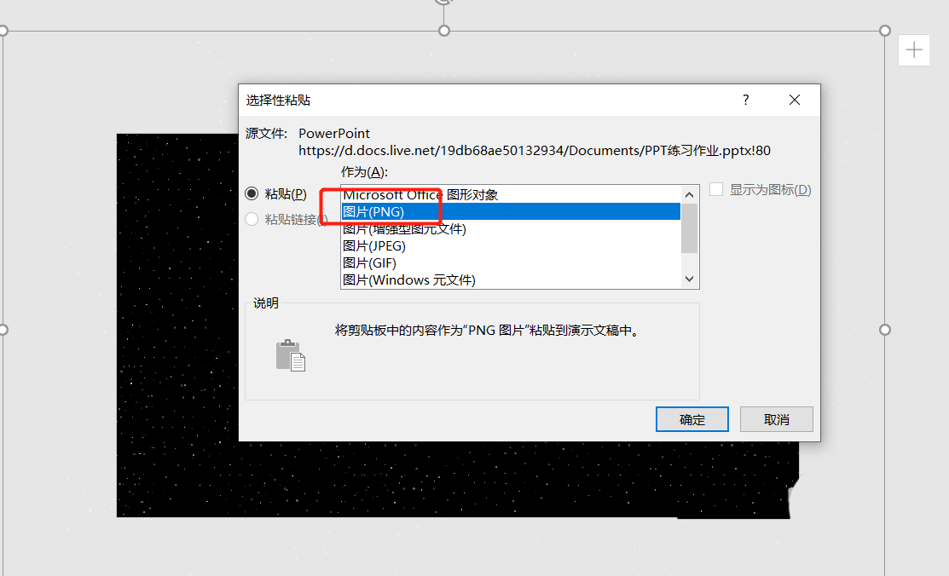Click the clipboard paste icon in 说明
This screenshot has height=576, width=949.
[291, 355]
